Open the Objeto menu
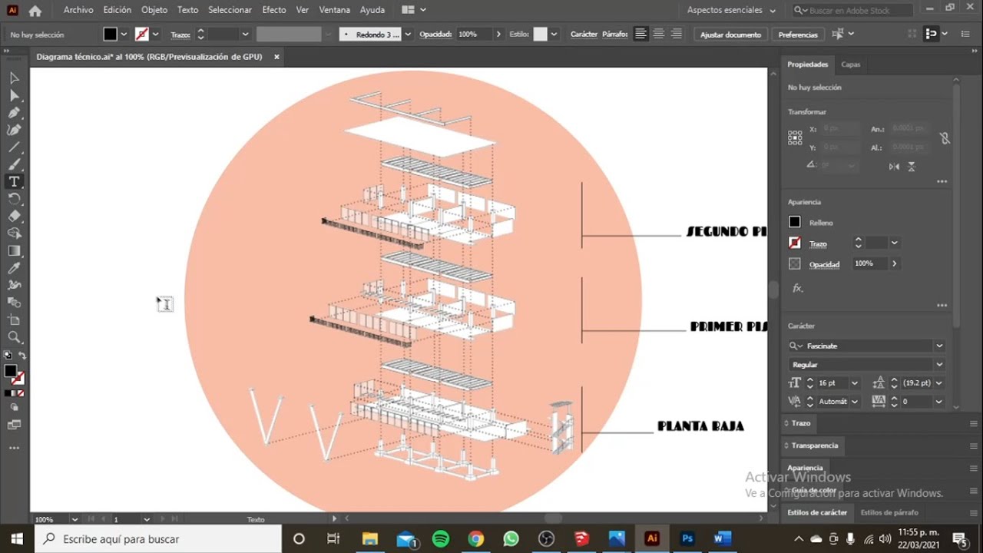The height and width of the screenshot is (553, 983). 154,10
